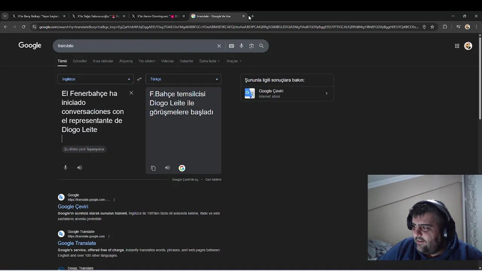
Task: Switch to the Alışveriş tab
Action: coord(126,61)
